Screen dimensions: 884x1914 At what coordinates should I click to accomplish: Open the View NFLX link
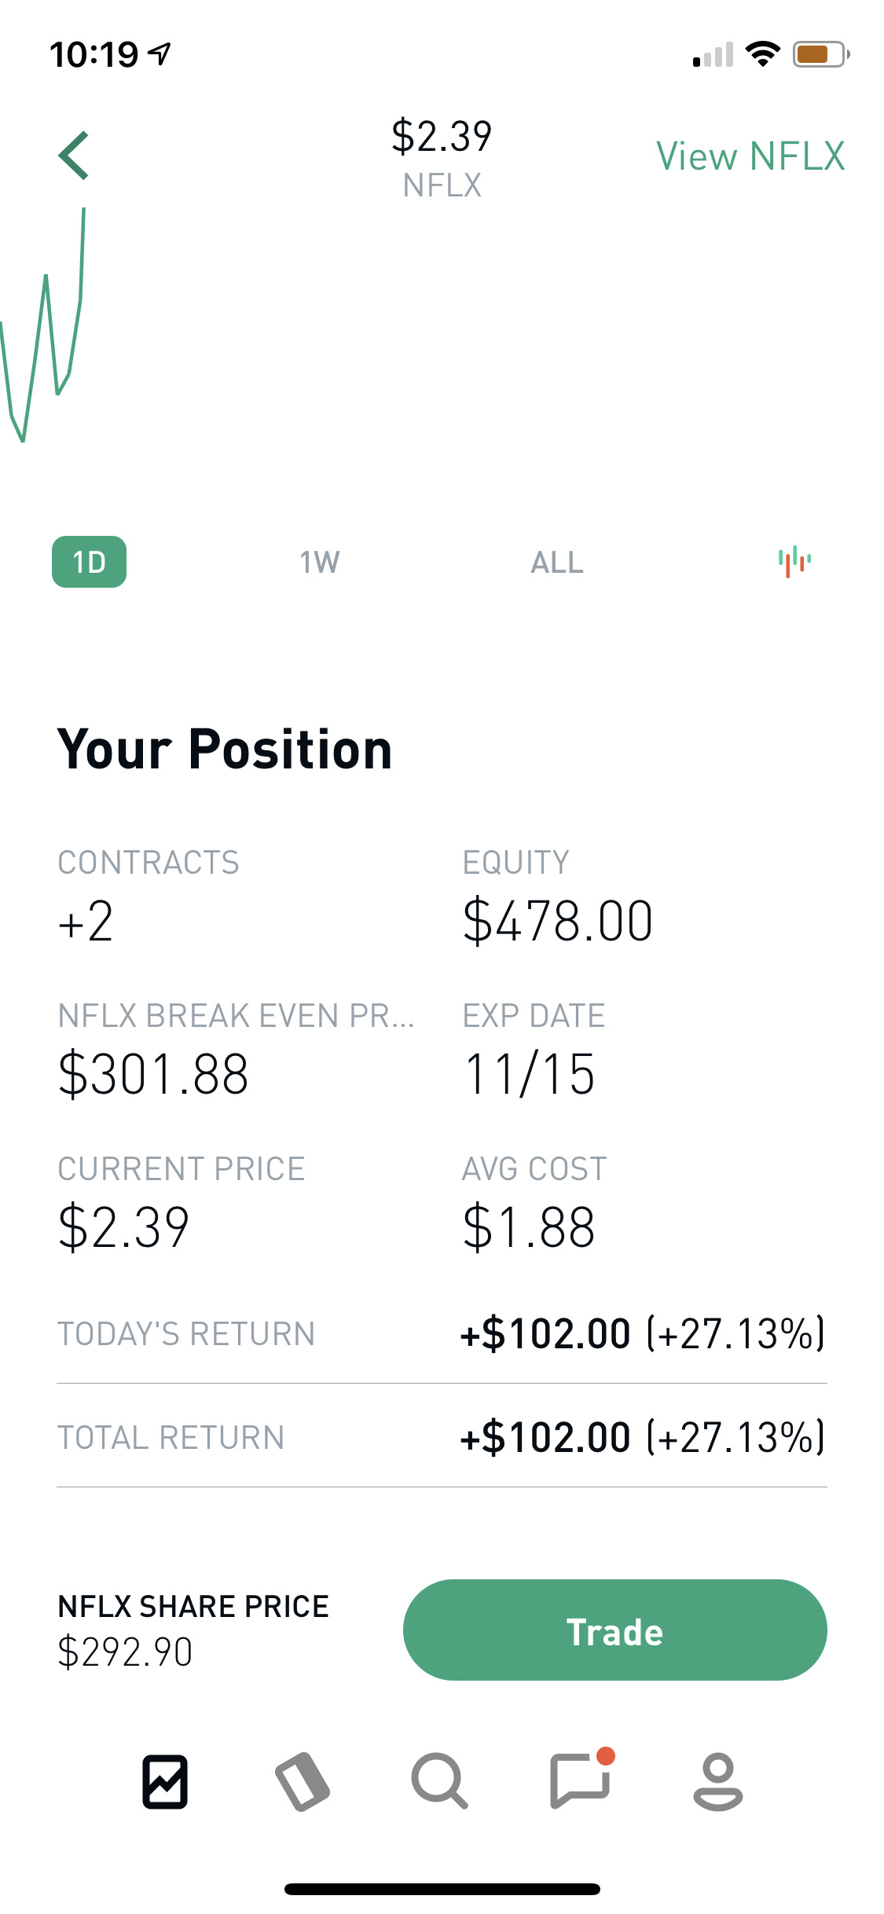[x=750, y=156]
